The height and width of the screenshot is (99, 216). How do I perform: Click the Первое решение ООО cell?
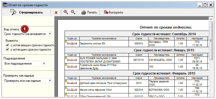coord(161,83)
